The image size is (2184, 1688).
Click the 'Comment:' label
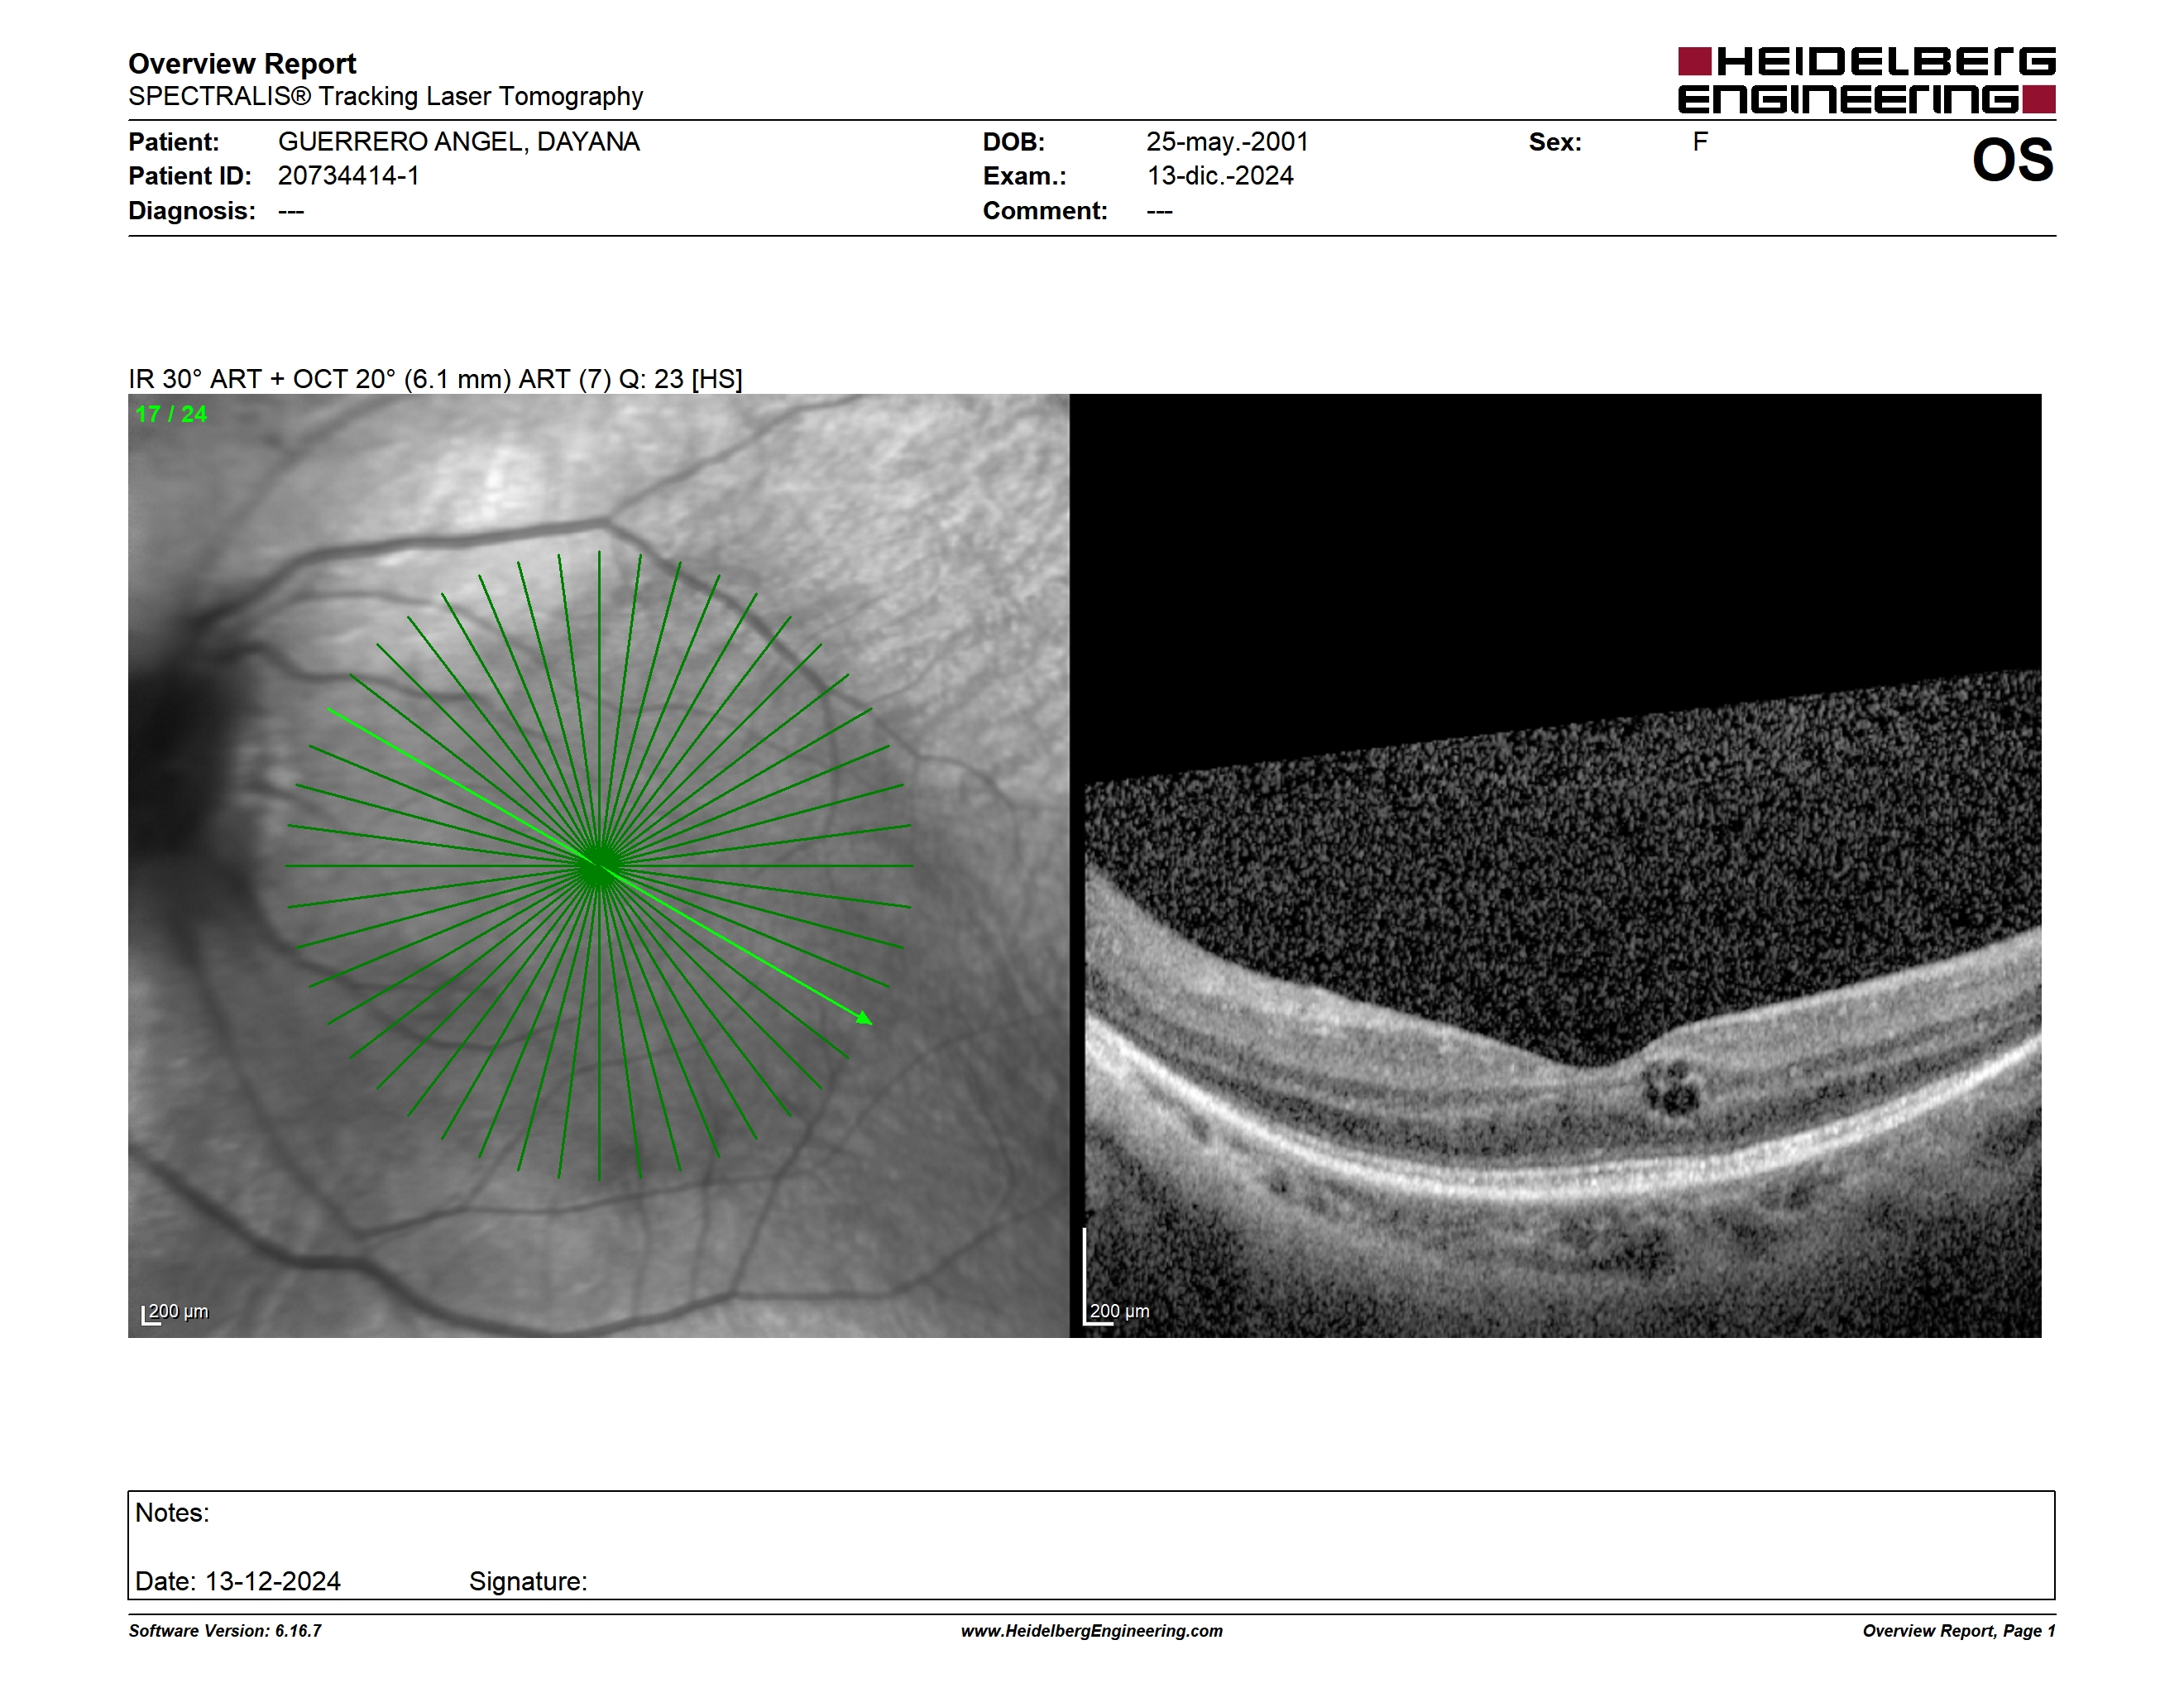tap(1045, 211)
